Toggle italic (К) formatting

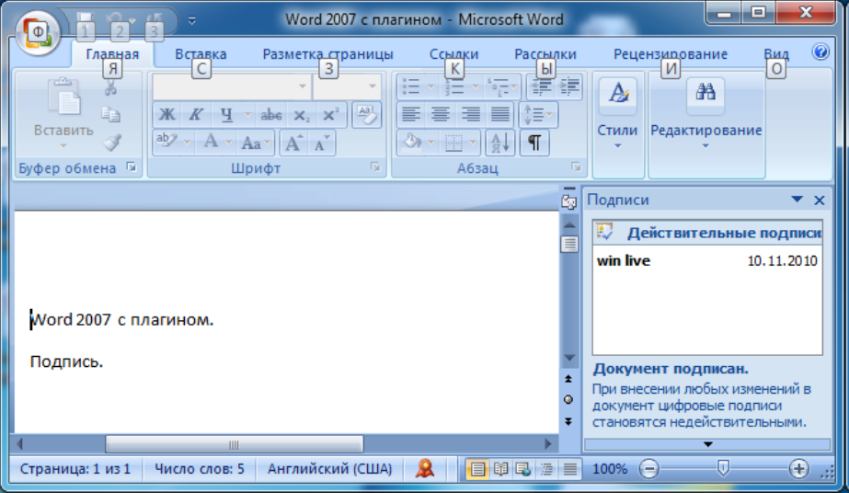[x=195, y=115]
